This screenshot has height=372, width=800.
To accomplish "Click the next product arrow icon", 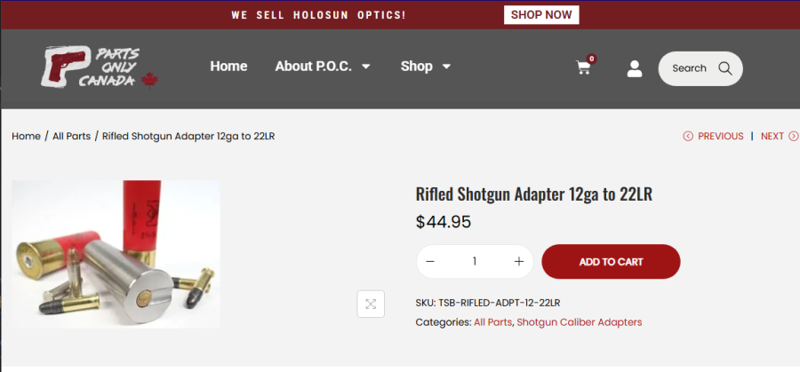I will point(794,136).
